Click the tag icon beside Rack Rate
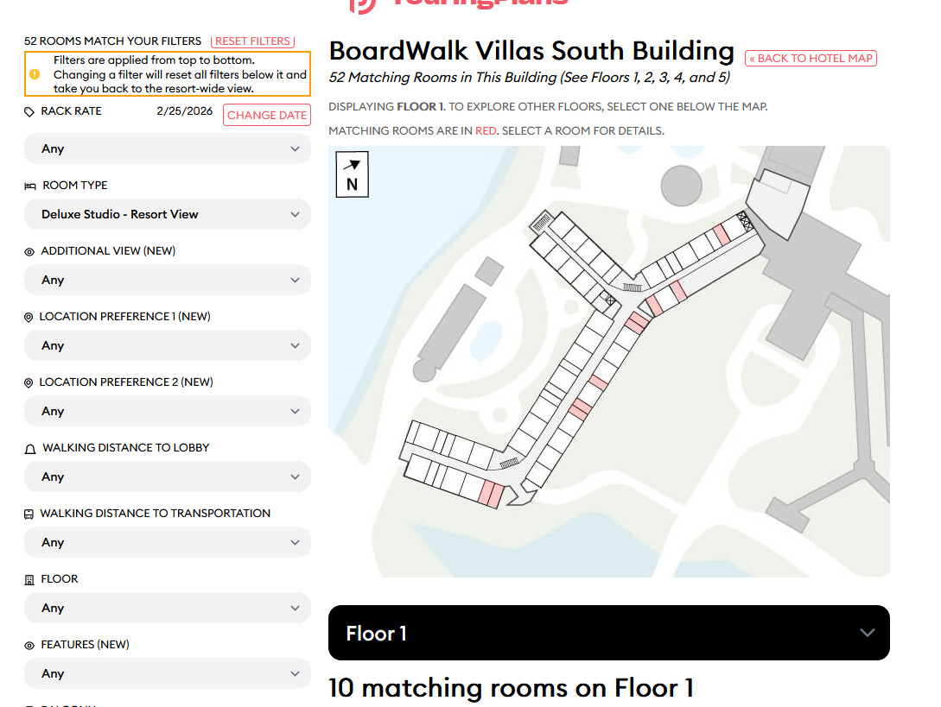Screen dimensions: 941x707 29,112
